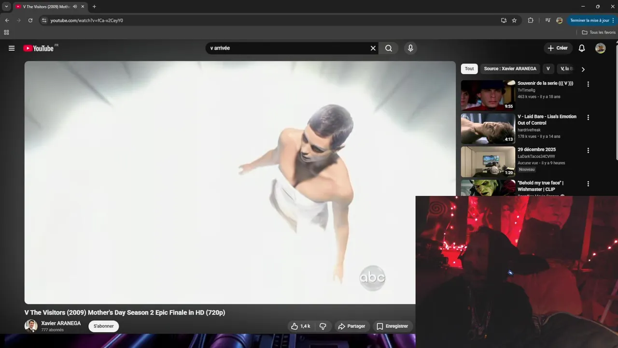Mute the tab via its speaker icon
Viewport: 618px width, 348px height.
tap(75, 7)
